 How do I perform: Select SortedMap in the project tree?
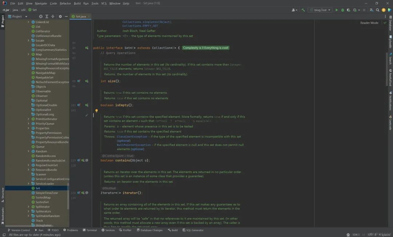click(43, 198)
